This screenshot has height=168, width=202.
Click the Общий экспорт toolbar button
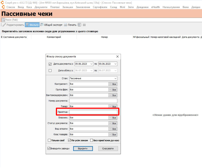(x=51, y=25)
